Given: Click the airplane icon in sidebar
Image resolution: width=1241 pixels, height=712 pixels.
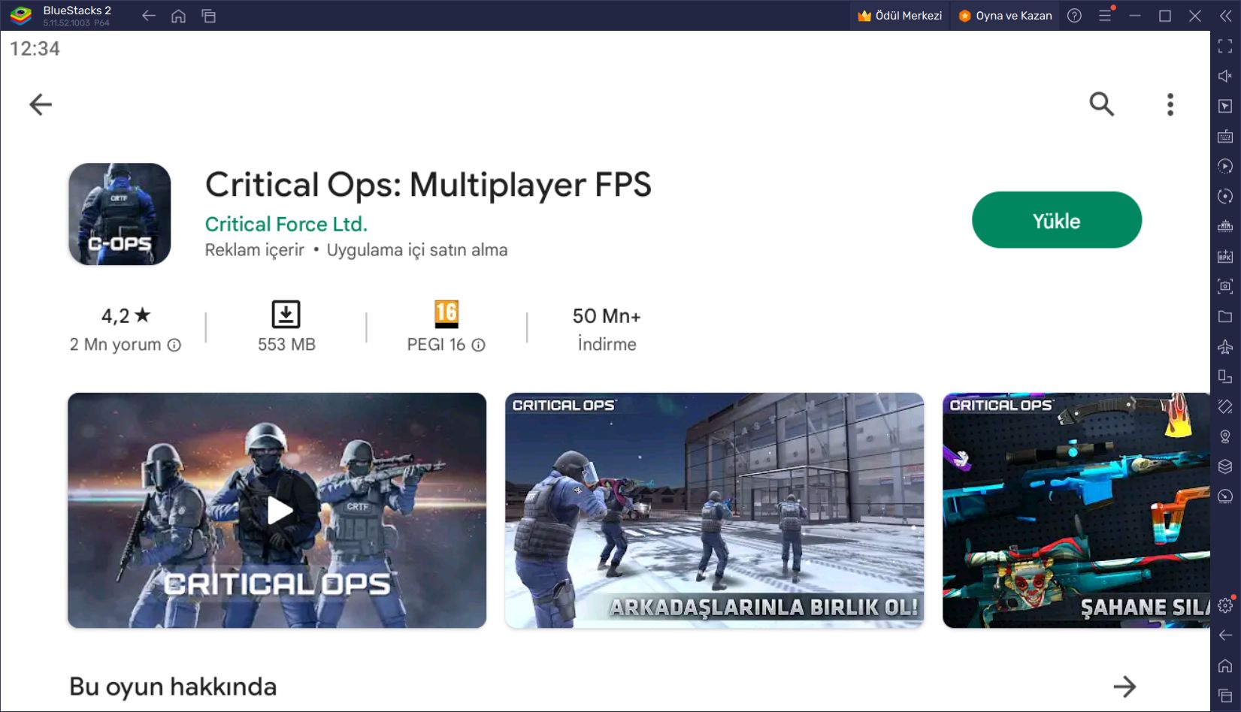Looking at the screenshot, I should click(1225, 346).
